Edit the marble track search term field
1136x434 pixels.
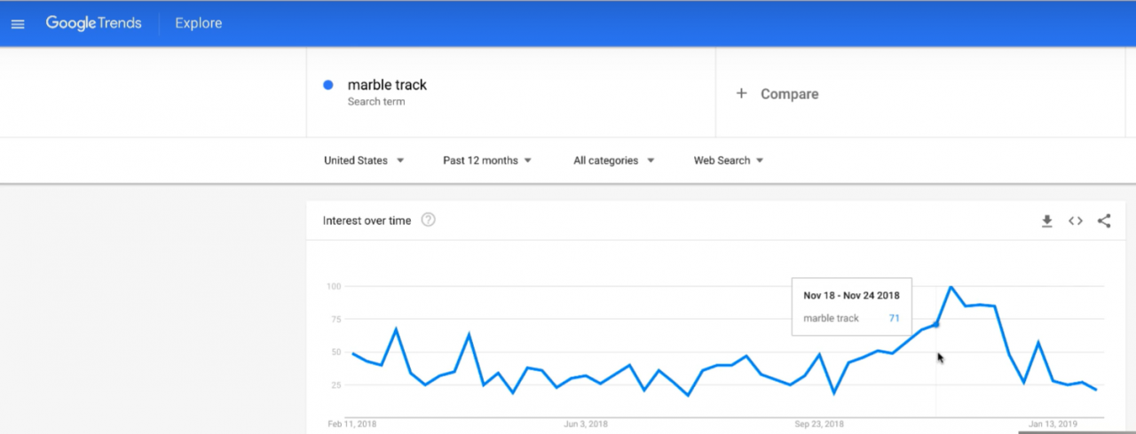(x=387, y=85)
